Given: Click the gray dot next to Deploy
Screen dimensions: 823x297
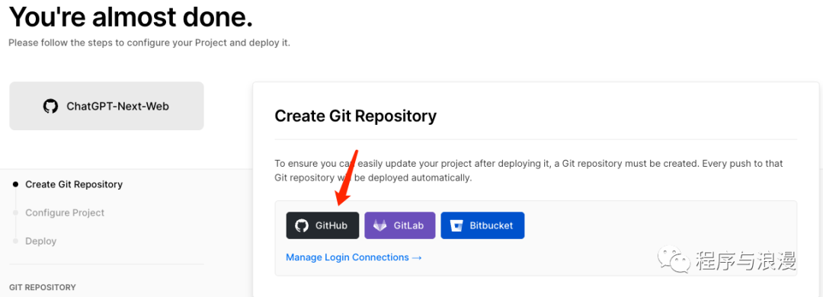Looking at the screenshot, I should coord(15,241).
